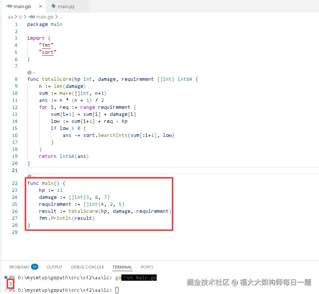Click 'ans := n * (n + 1) / 2' line
The width and height of the screenshot is (319, 294).
pos(72,100)
